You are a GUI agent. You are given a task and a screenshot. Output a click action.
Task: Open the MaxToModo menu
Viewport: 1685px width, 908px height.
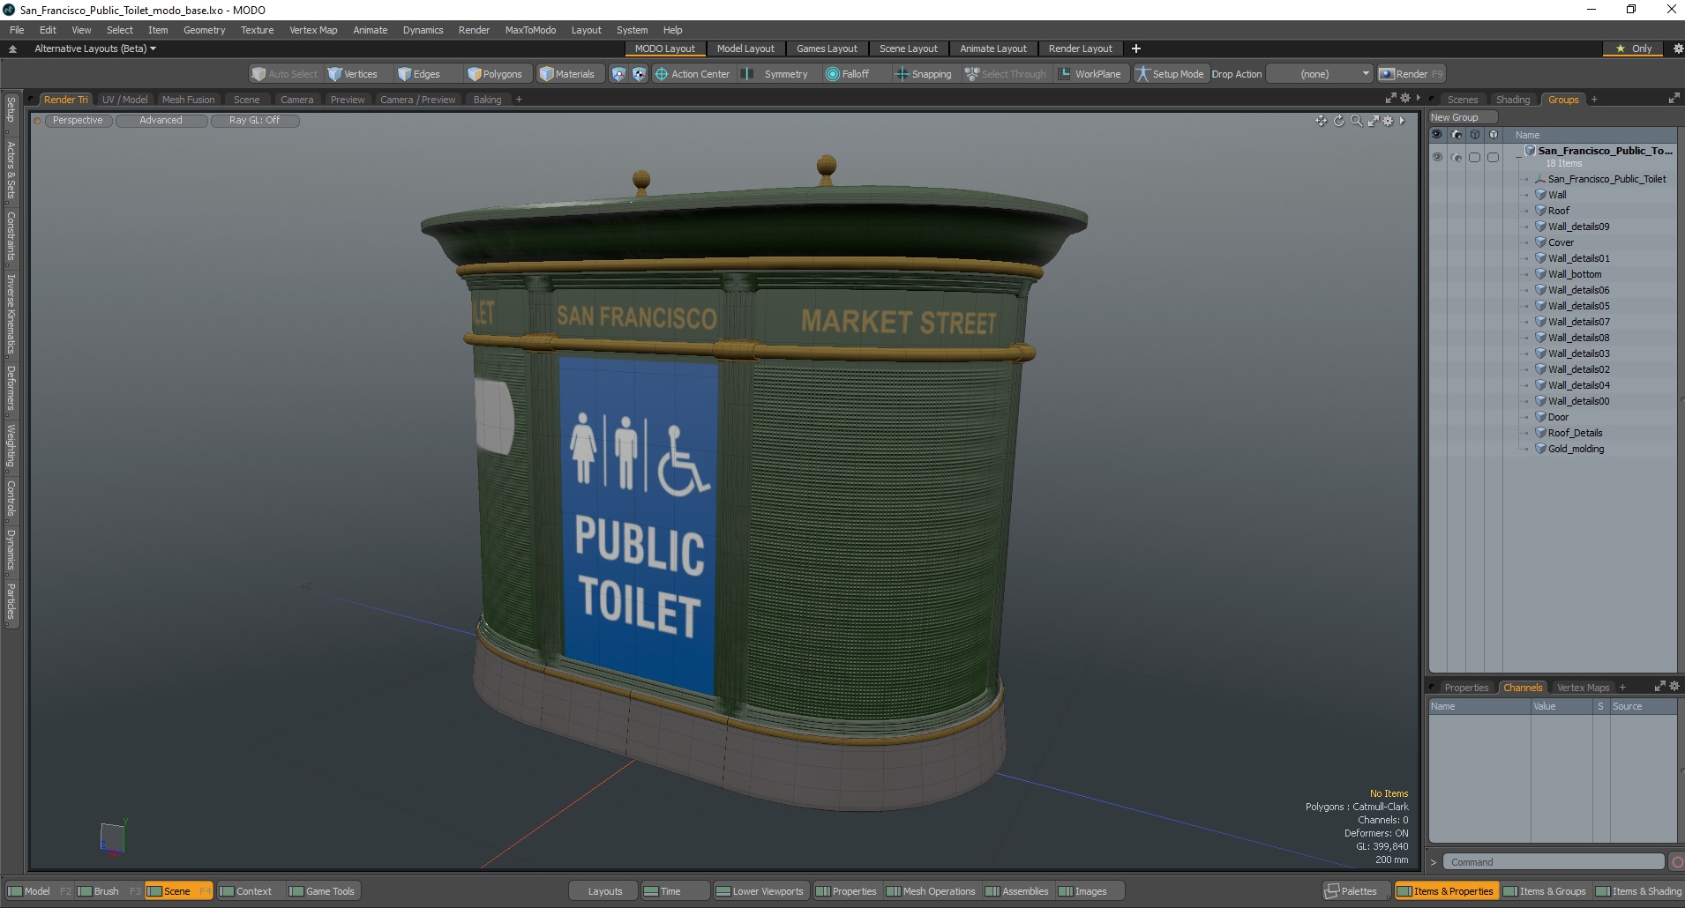pos(530,30)
